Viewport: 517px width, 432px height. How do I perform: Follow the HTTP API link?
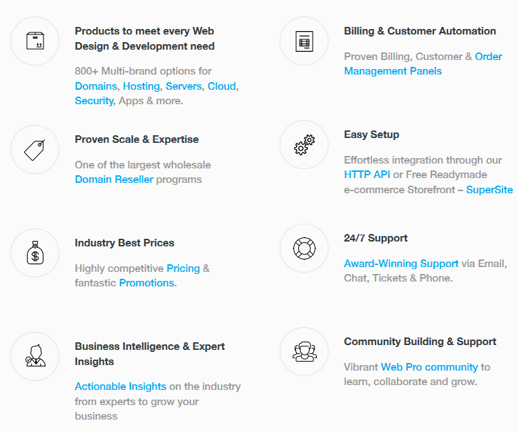[x=367, y=175]
